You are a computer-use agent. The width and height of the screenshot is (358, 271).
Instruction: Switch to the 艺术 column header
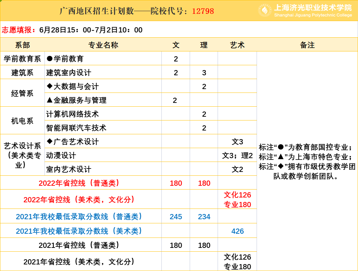(x=237, y=45)
